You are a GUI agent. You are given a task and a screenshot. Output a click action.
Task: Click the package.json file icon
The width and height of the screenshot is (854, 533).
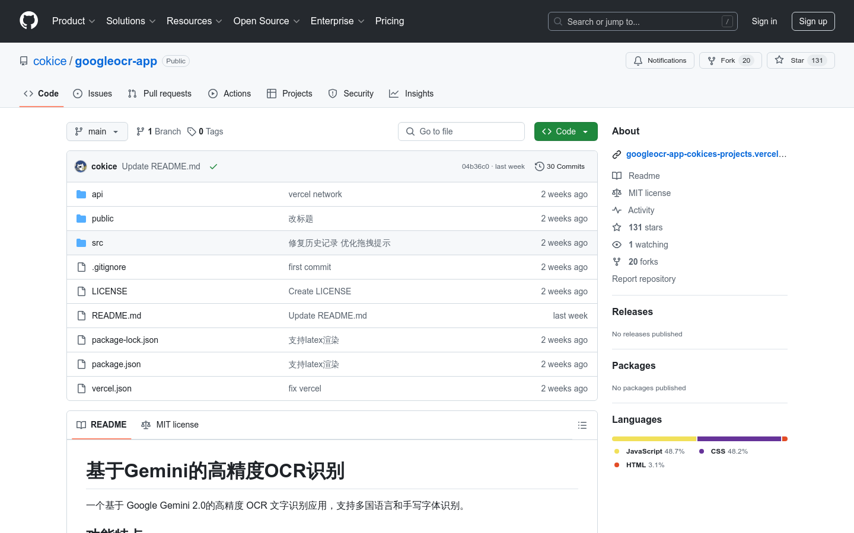coord(81,364)
